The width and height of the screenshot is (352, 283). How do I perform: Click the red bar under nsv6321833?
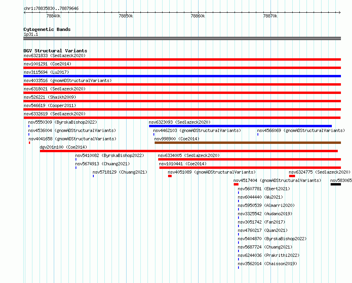pos(182,59)
